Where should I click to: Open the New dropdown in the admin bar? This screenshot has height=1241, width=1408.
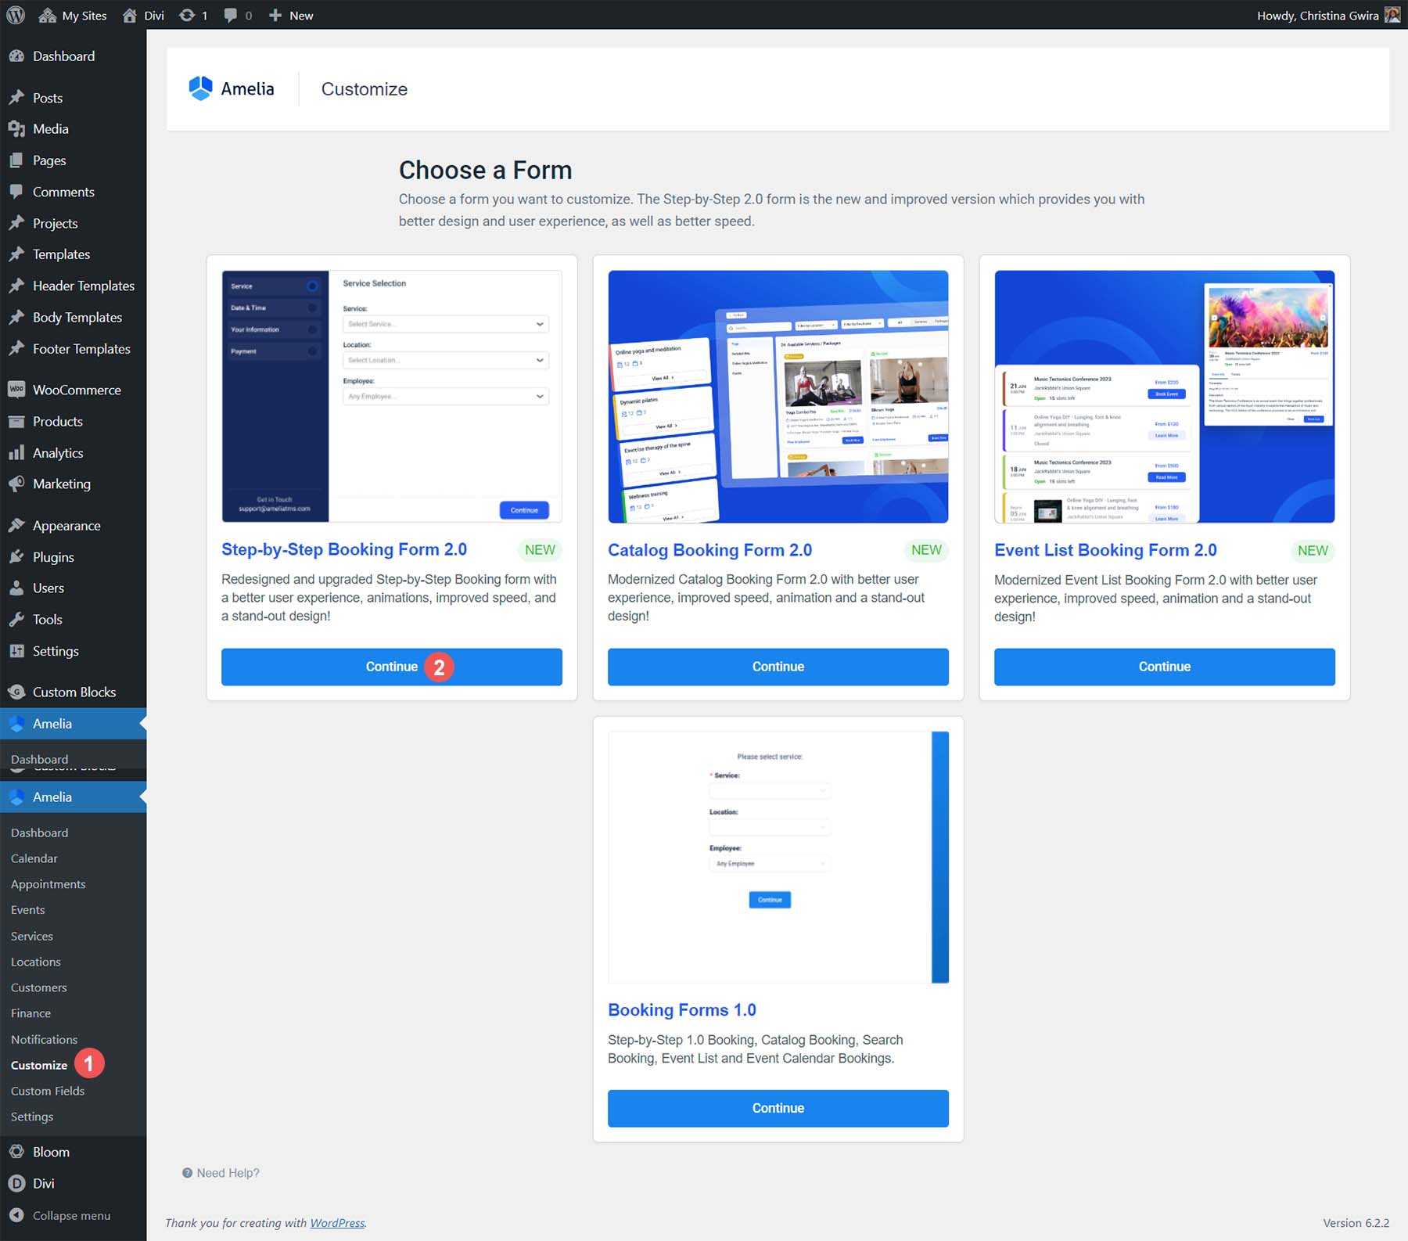(289, 14)
